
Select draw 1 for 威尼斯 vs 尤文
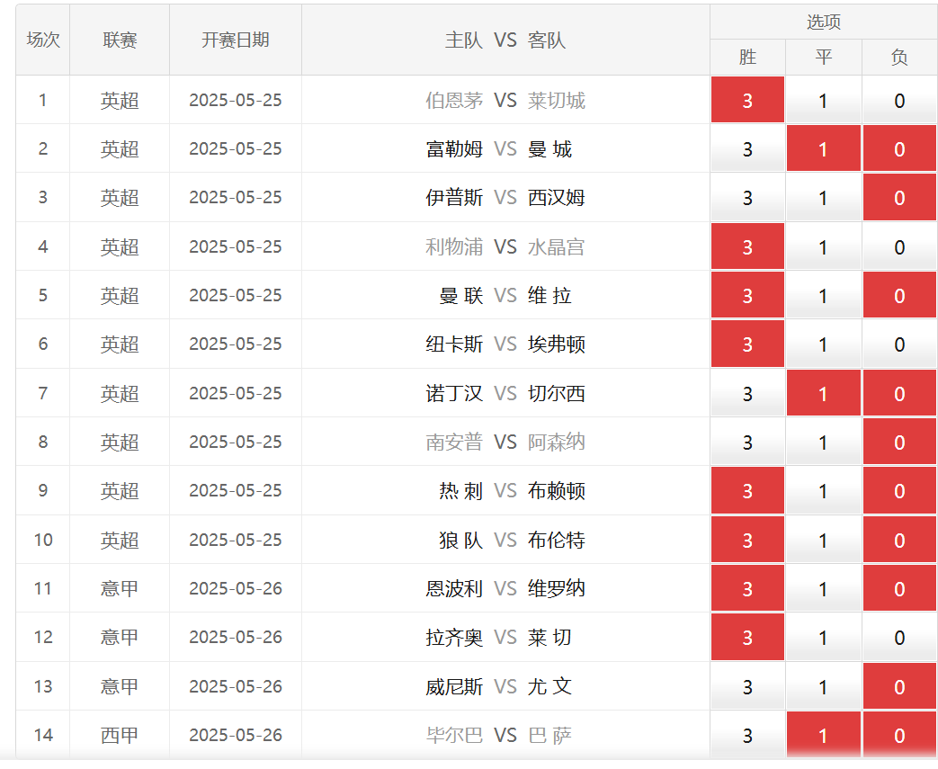click(823, 686)
